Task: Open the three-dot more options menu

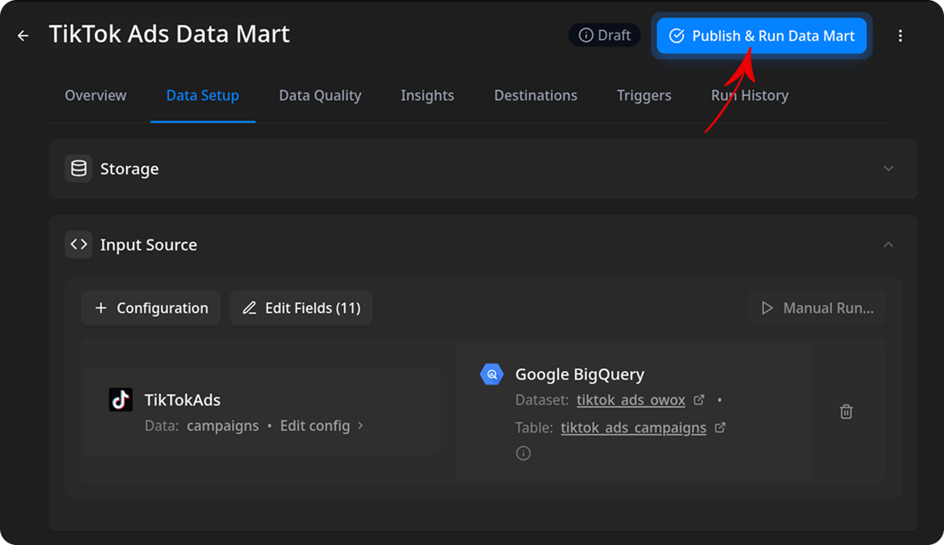Action: coord(900,35)
